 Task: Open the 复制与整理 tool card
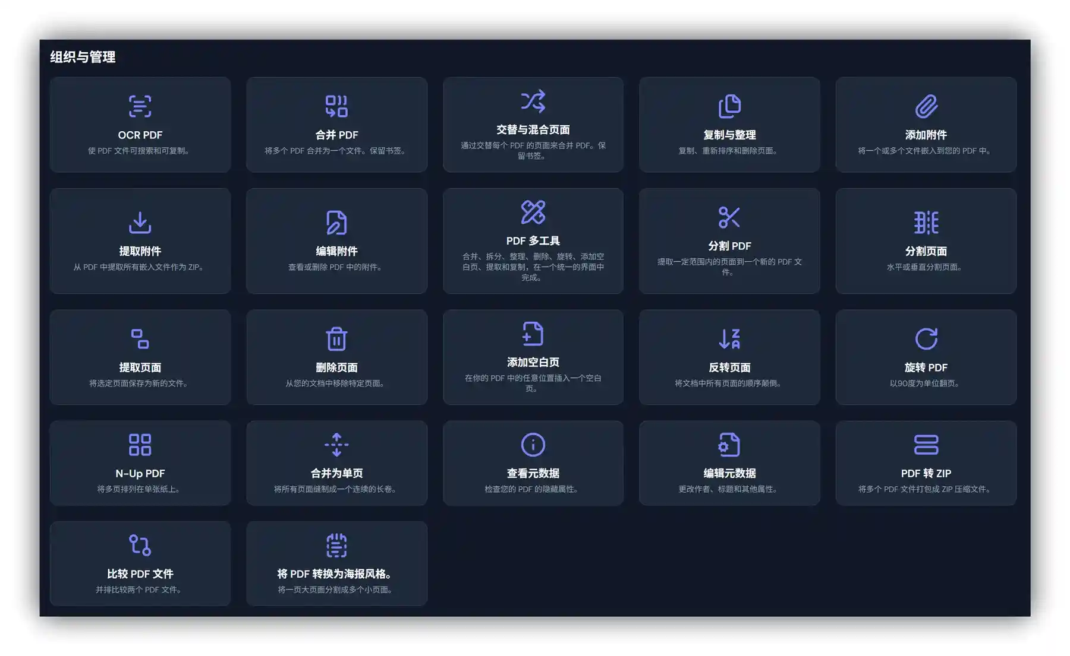(x=729, y=125)
